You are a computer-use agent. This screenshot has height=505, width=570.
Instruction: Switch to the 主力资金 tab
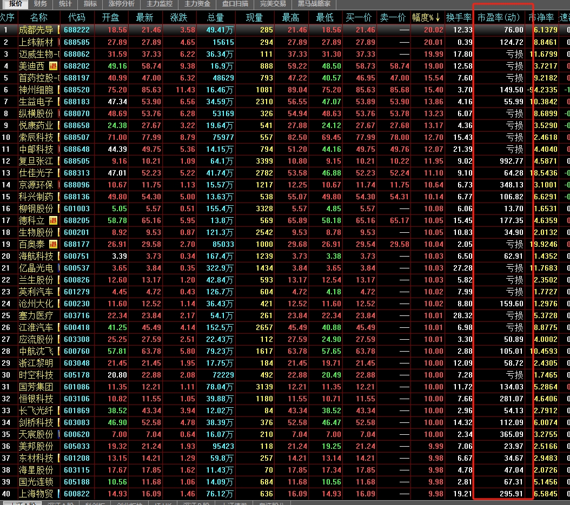[x=197, y=4]
